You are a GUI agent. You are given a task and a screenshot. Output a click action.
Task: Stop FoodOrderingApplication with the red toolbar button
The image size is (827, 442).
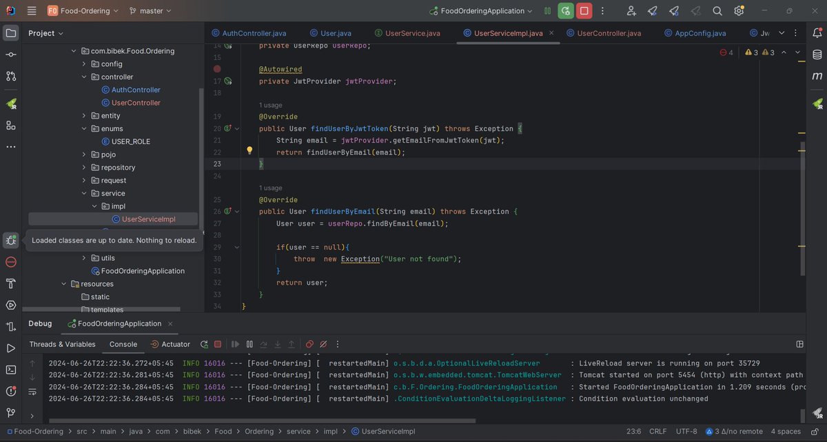pyautogui.click(x=584, y=11)
